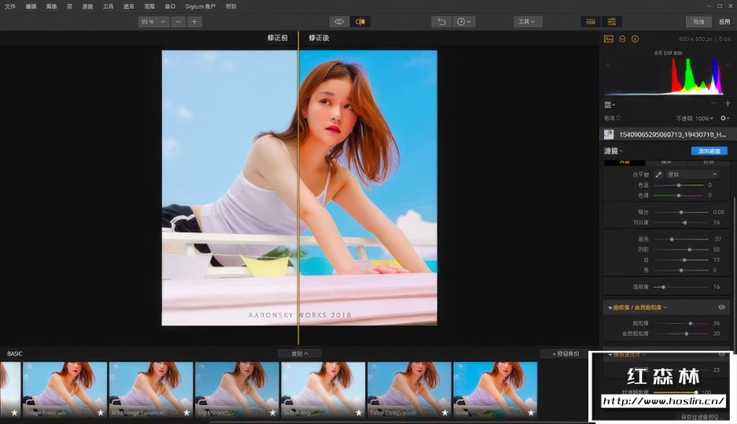Add a new layer with plus icon
The width and height of the screenshot is (737, 424).
pos(728,103)
